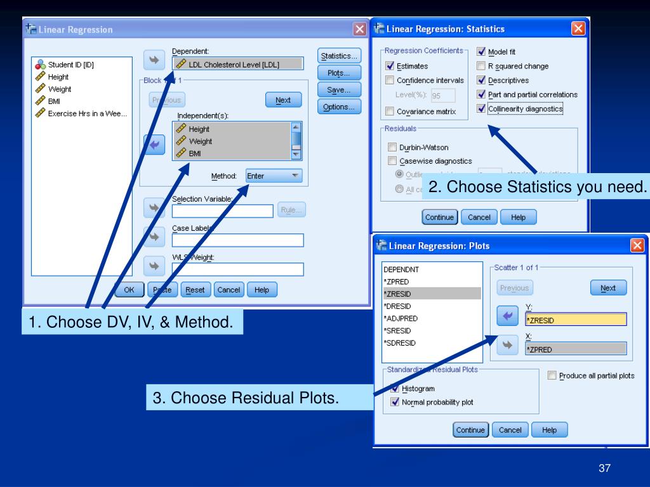
Task: Toggle Collinearity diagnostics checkbox
Action: click(x=481, y=108)
